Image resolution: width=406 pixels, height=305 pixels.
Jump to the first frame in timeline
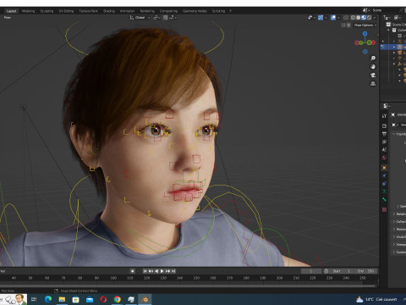[145, 271]
